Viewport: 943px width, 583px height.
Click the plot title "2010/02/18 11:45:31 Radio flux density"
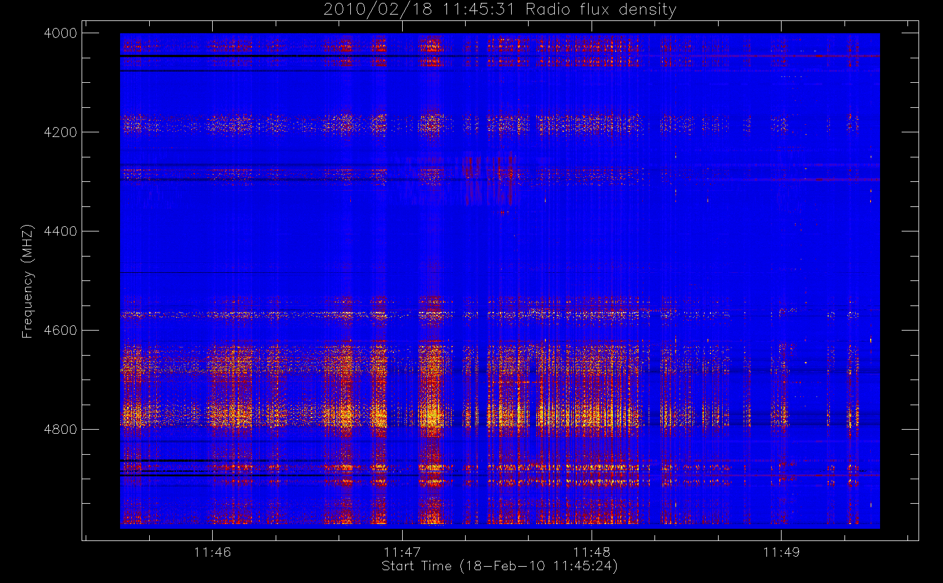pyautogui.click(x=500, y=10)
